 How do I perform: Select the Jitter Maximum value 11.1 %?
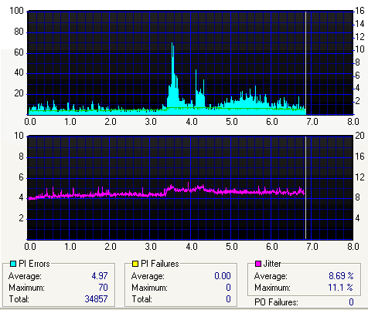pos(340,287)
